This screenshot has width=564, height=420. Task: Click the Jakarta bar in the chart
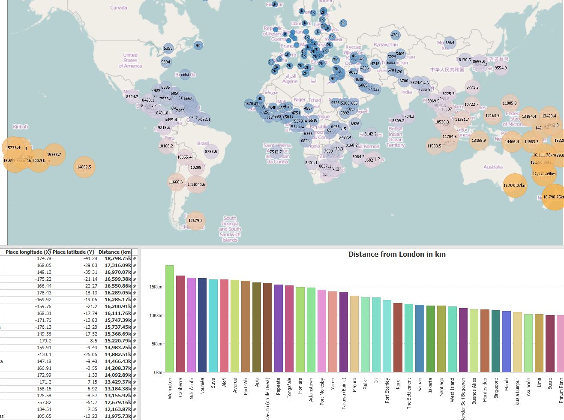tap(431, 339)
